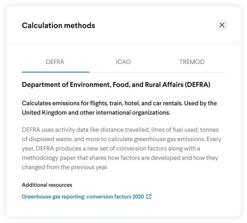
Task: Switch to the ICAO tab
Action: [123, 62]
